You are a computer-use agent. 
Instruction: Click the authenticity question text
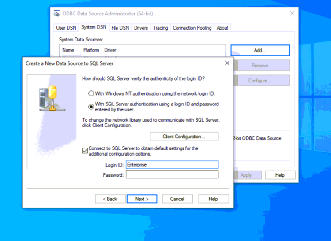pyautogui.click(x=143, y=78)
